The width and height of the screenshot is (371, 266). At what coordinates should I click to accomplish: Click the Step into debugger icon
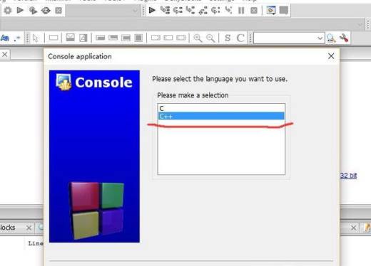pyautogui.click(x=190, y=10)
